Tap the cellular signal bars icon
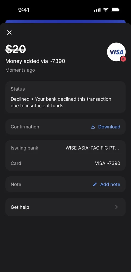 click(x=97, y=10)
